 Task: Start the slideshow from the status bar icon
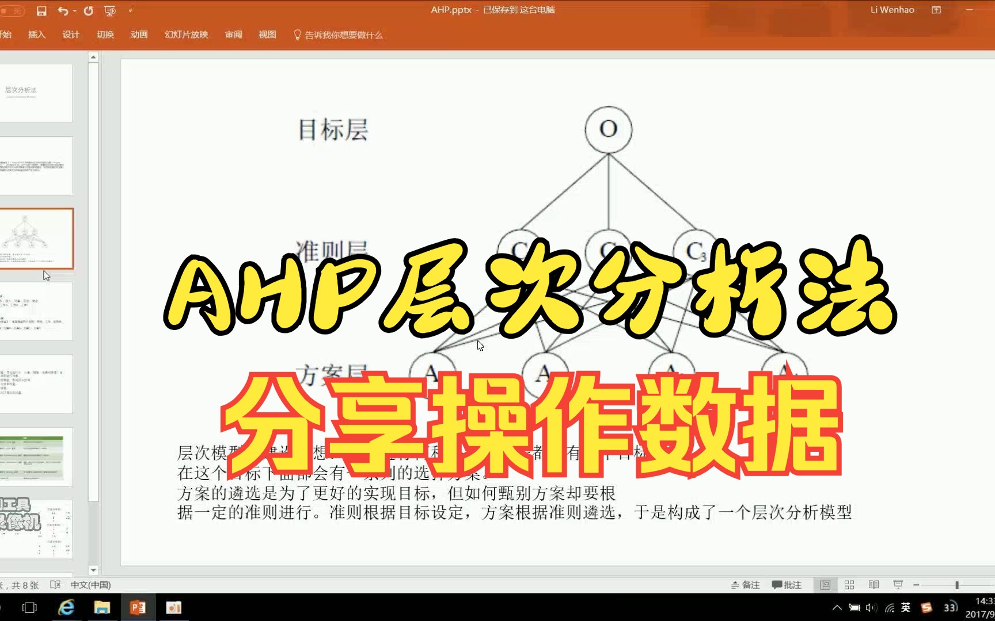[898, 584]
